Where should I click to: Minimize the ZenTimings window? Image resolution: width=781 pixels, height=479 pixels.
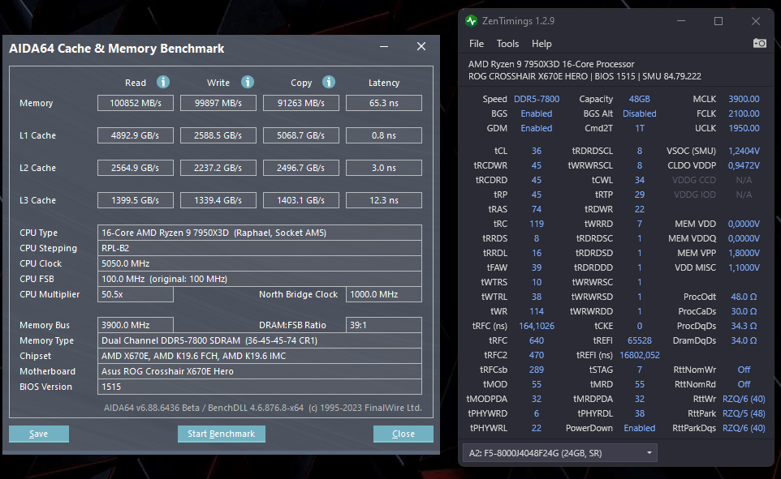pos(681,21)
